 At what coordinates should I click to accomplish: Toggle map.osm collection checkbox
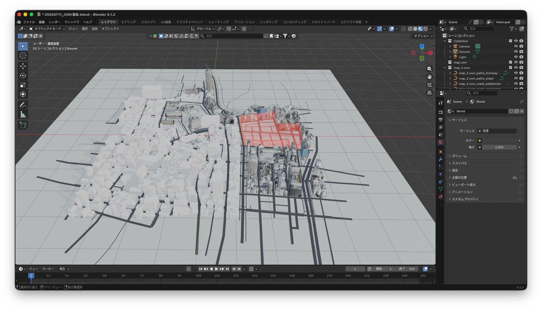click(510, 62)
